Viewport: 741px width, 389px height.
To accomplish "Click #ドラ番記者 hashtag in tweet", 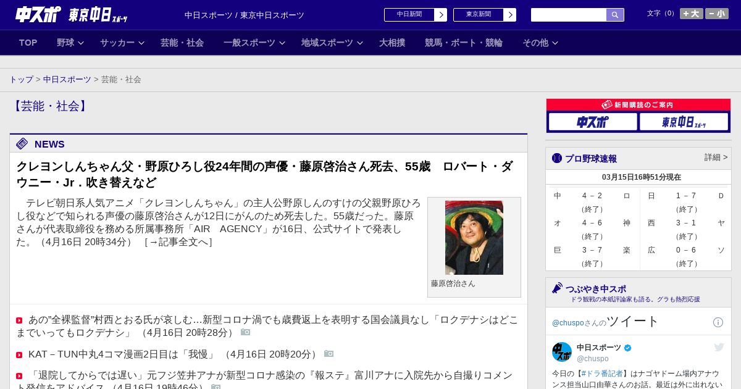I will tap(602, 374).
